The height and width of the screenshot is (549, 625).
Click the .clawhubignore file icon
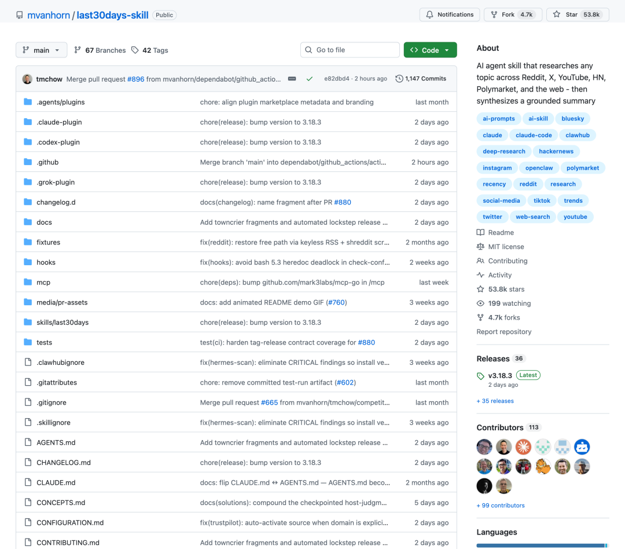(28, 362)
